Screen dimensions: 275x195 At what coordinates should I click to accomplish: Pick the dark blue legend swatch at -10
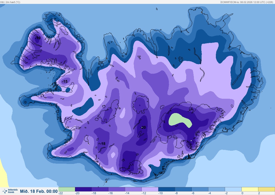pyautogui.click(x=167, y=189)
